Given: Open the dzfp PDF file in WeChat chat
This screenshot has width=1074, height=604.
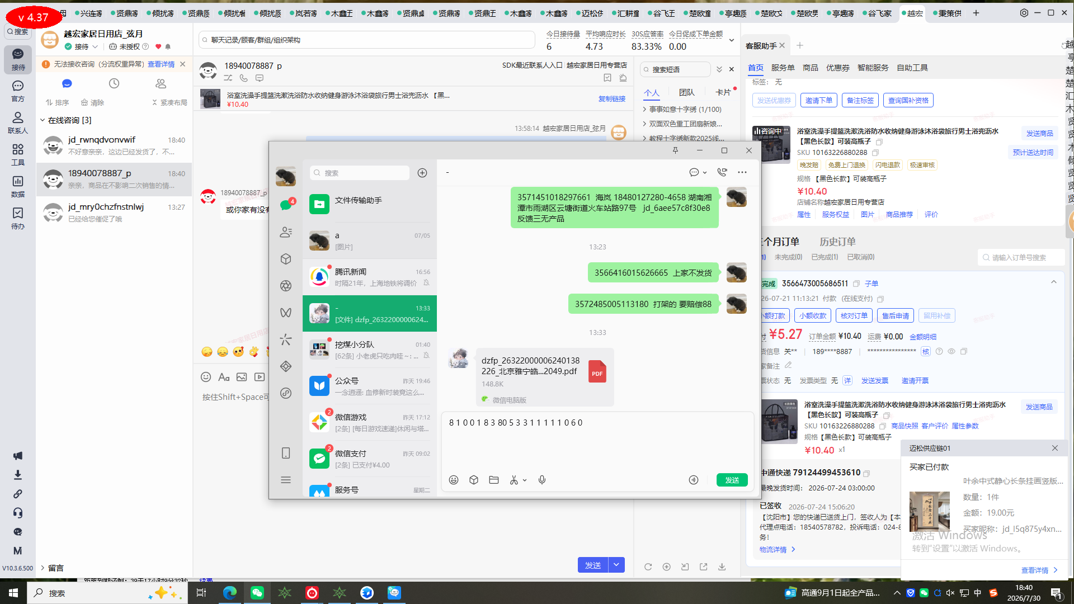Looking at the screenshot, I should [x=544, y=376].
